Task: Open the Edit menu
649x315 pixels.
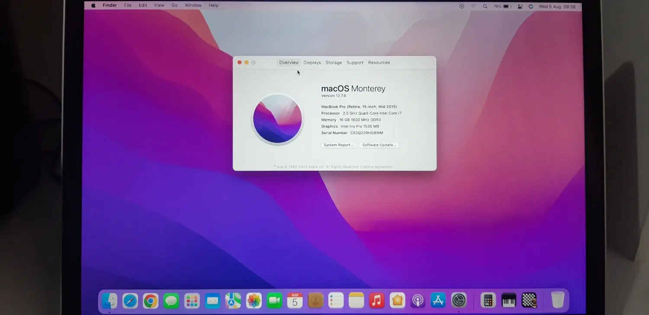Action: [143, 6]
